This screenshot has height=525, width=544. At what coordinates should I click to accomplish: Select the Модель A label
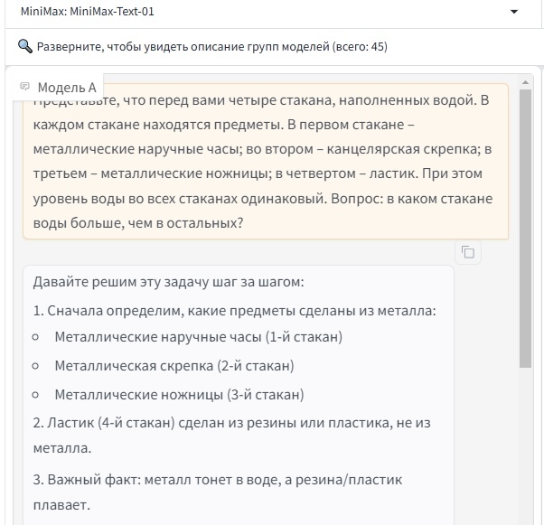[67, 88]
